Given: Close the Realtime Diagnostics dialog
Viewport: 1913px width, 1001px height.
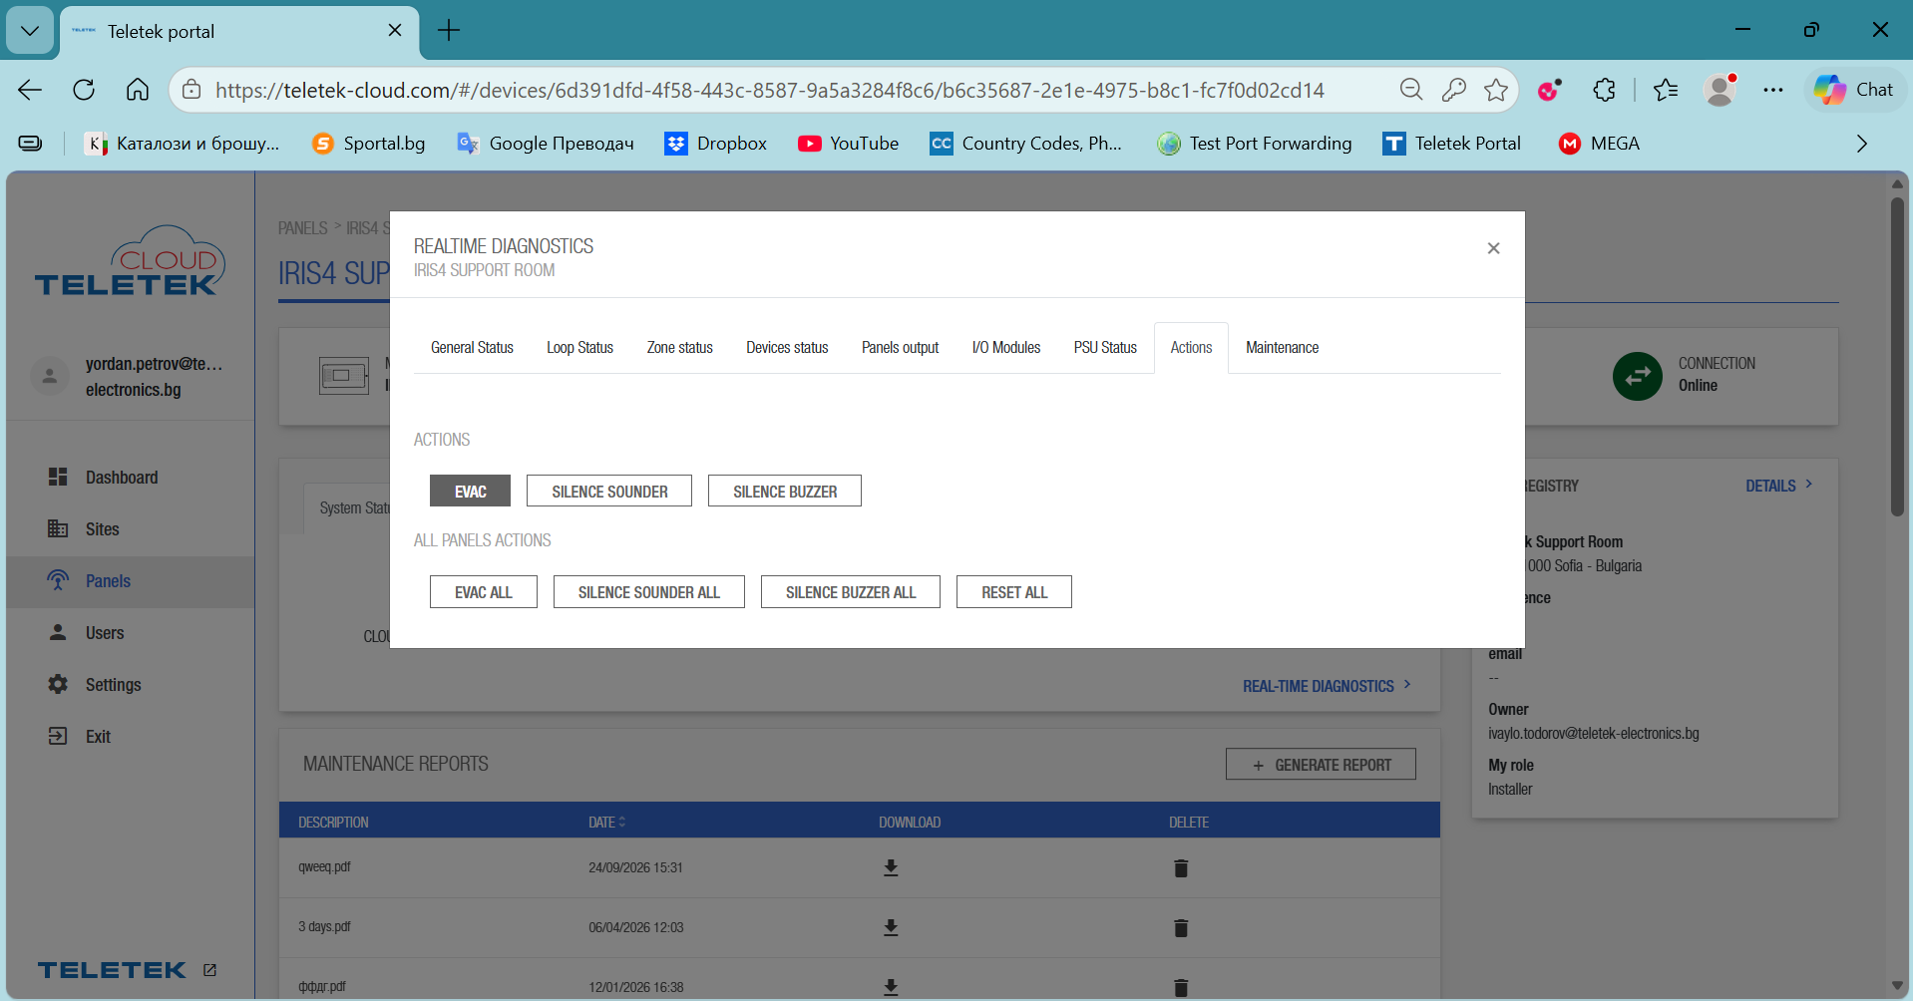Looking at the screenshot, I should tap(1493, 248).
